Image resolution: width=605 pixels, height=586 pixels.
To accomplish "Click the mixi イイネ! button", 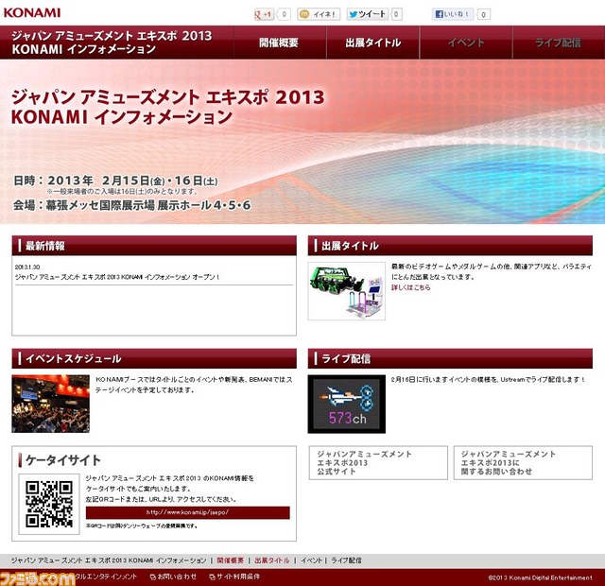I will click(x=319, y=15).
